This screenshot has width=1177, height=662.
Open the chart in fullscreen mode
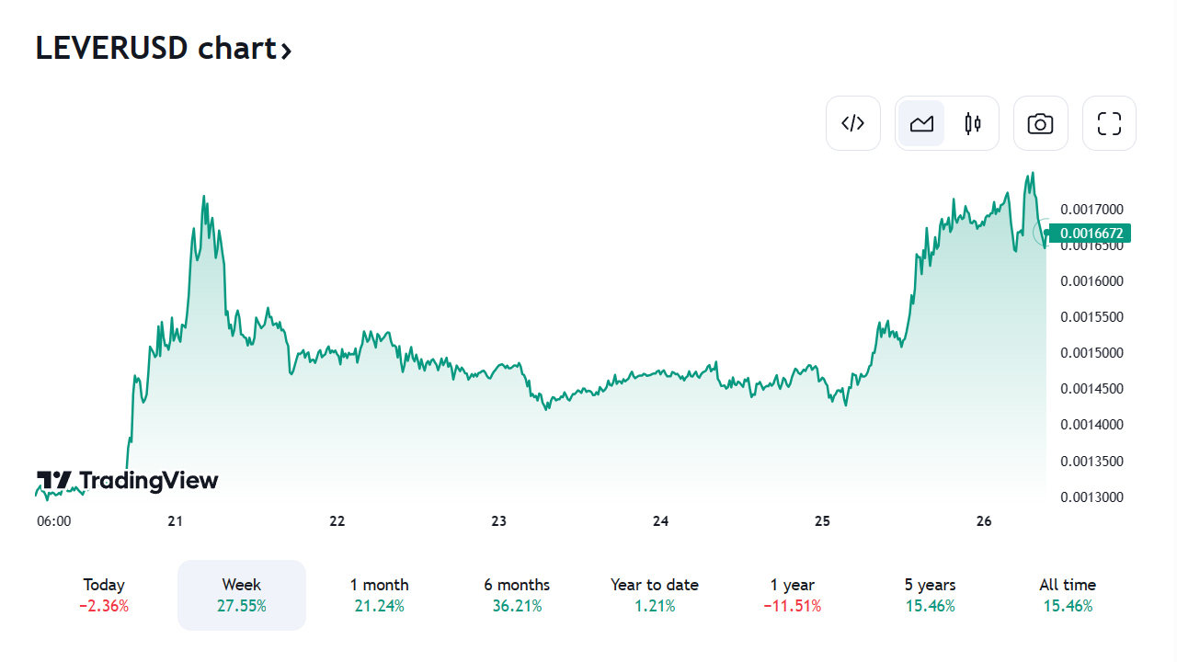[1109, 123]
